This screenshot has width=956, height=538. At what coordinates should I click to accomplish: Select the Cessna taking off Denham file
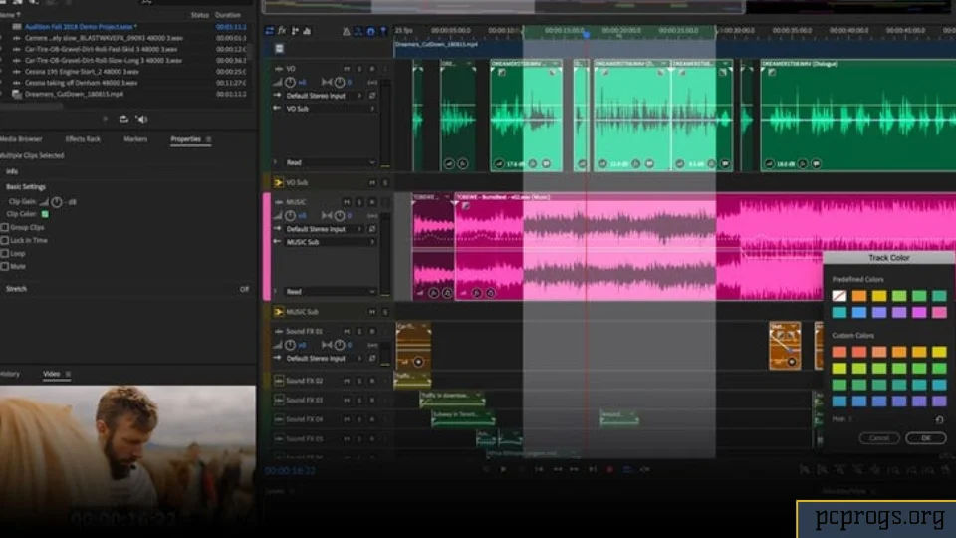(81, 83)
